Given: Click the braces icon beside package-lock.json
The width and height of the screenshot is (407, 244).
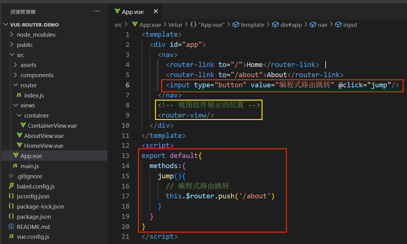Looking at the screenshot, I should (x=11, y=206).
